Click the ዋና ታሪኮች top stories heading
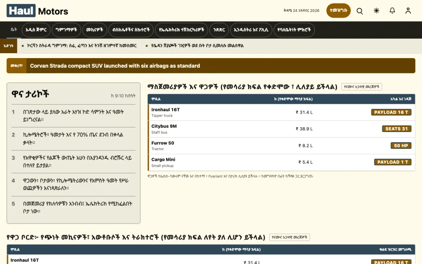 pyautogui.click(x=30, y=94)
